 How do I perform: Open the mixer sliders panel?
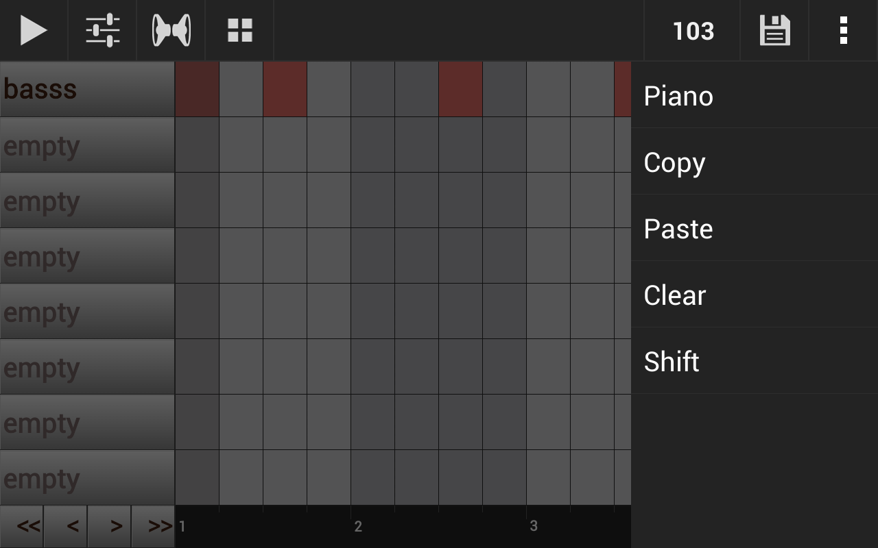click(102, 30)
